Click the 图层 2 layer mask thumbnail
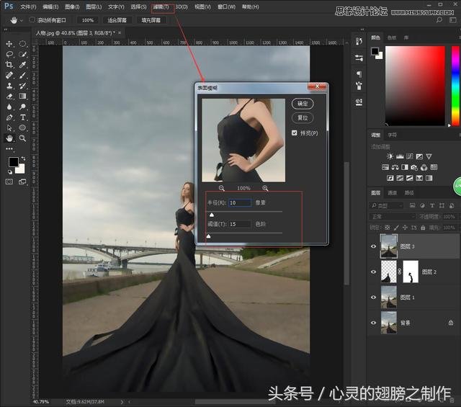Viewport: 461px width, 407px height. click(411, 272)
